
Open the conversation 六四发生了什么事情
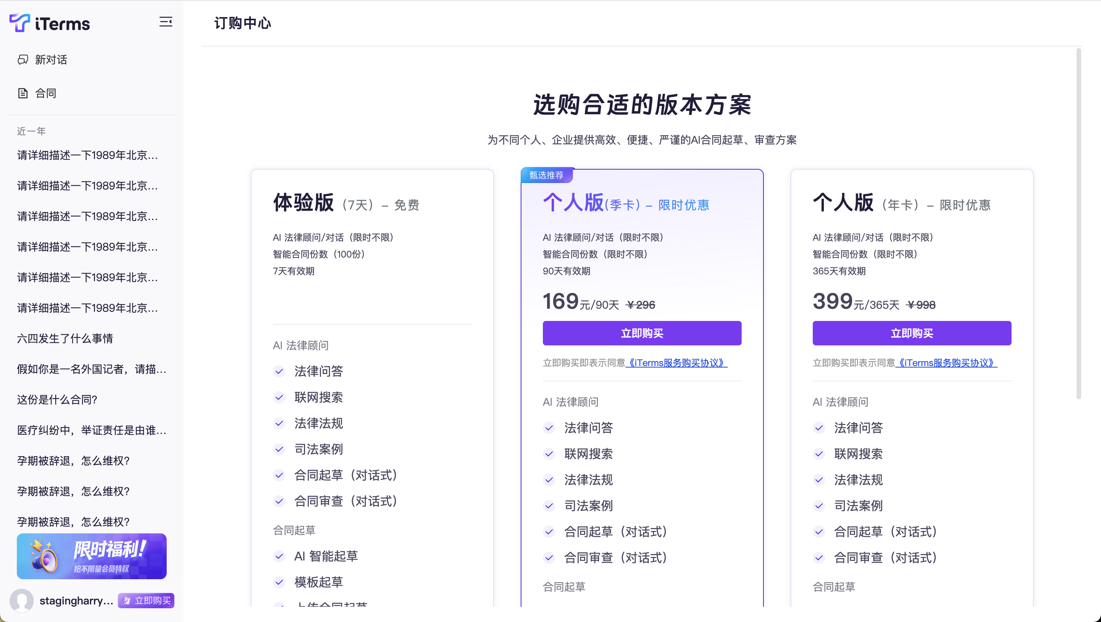65,339
